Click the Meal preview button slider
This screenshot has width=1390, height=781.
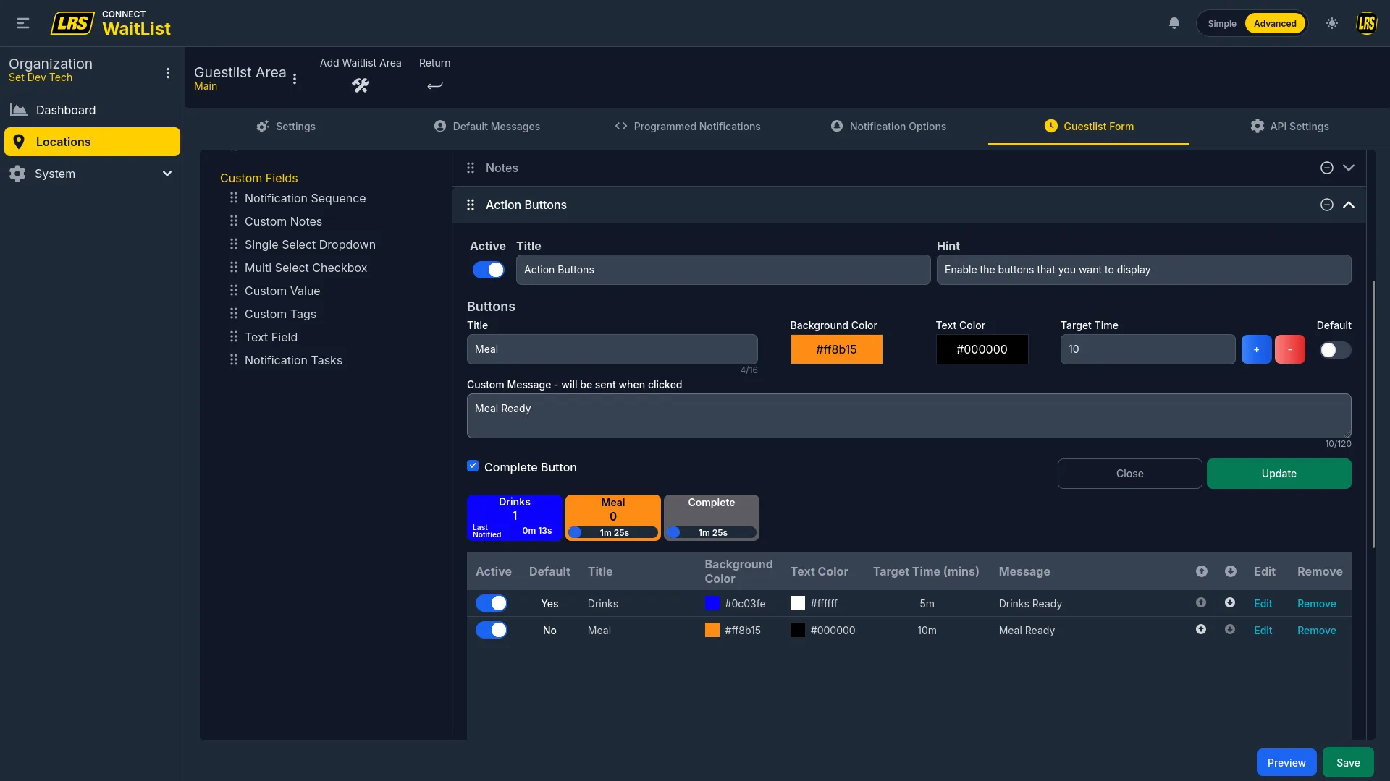pyautogui.click(x=613, y=532)
